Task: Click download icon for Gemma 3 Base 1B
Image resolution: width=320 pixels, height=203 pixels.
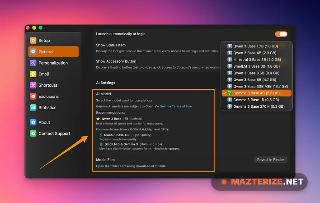Action: [x=230, y=100]
